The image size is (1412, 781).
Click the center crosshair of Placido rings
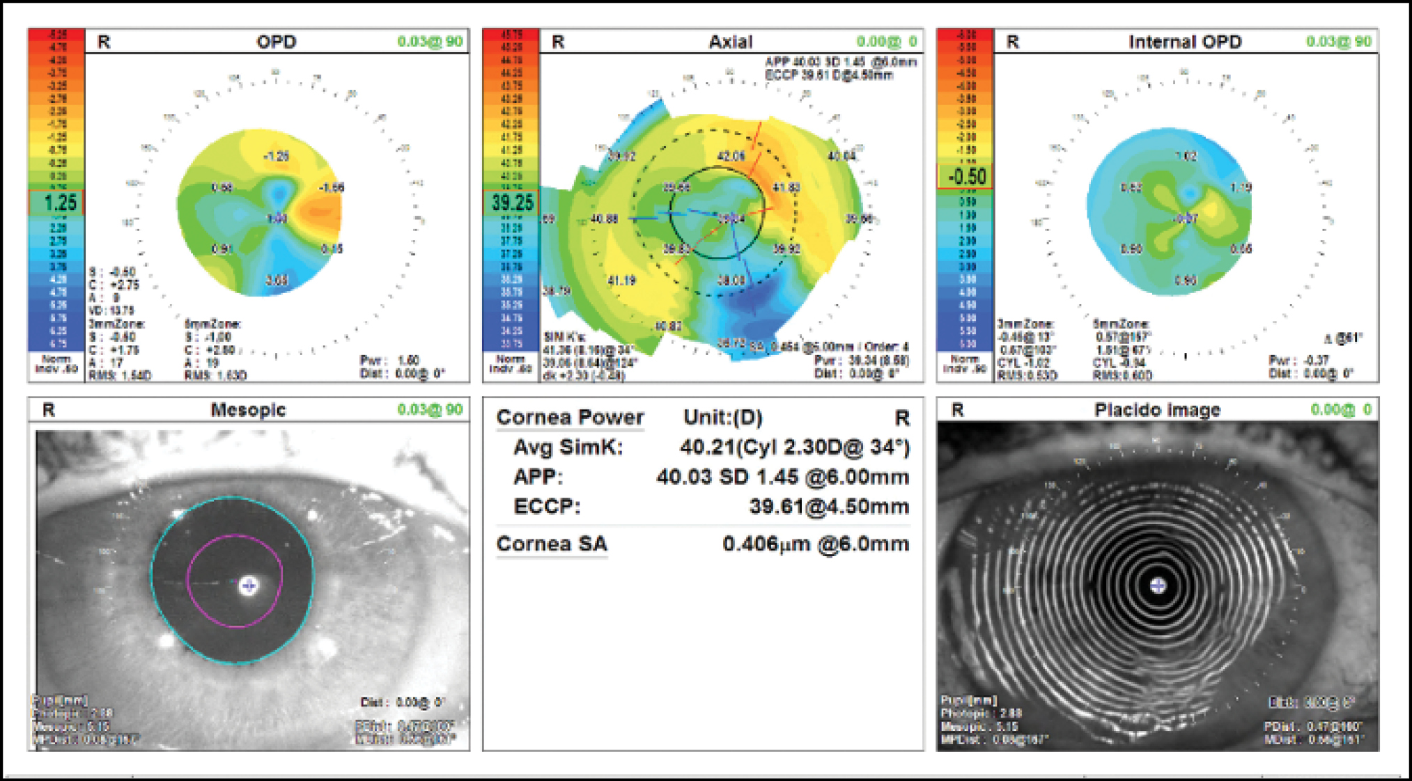1157,585
